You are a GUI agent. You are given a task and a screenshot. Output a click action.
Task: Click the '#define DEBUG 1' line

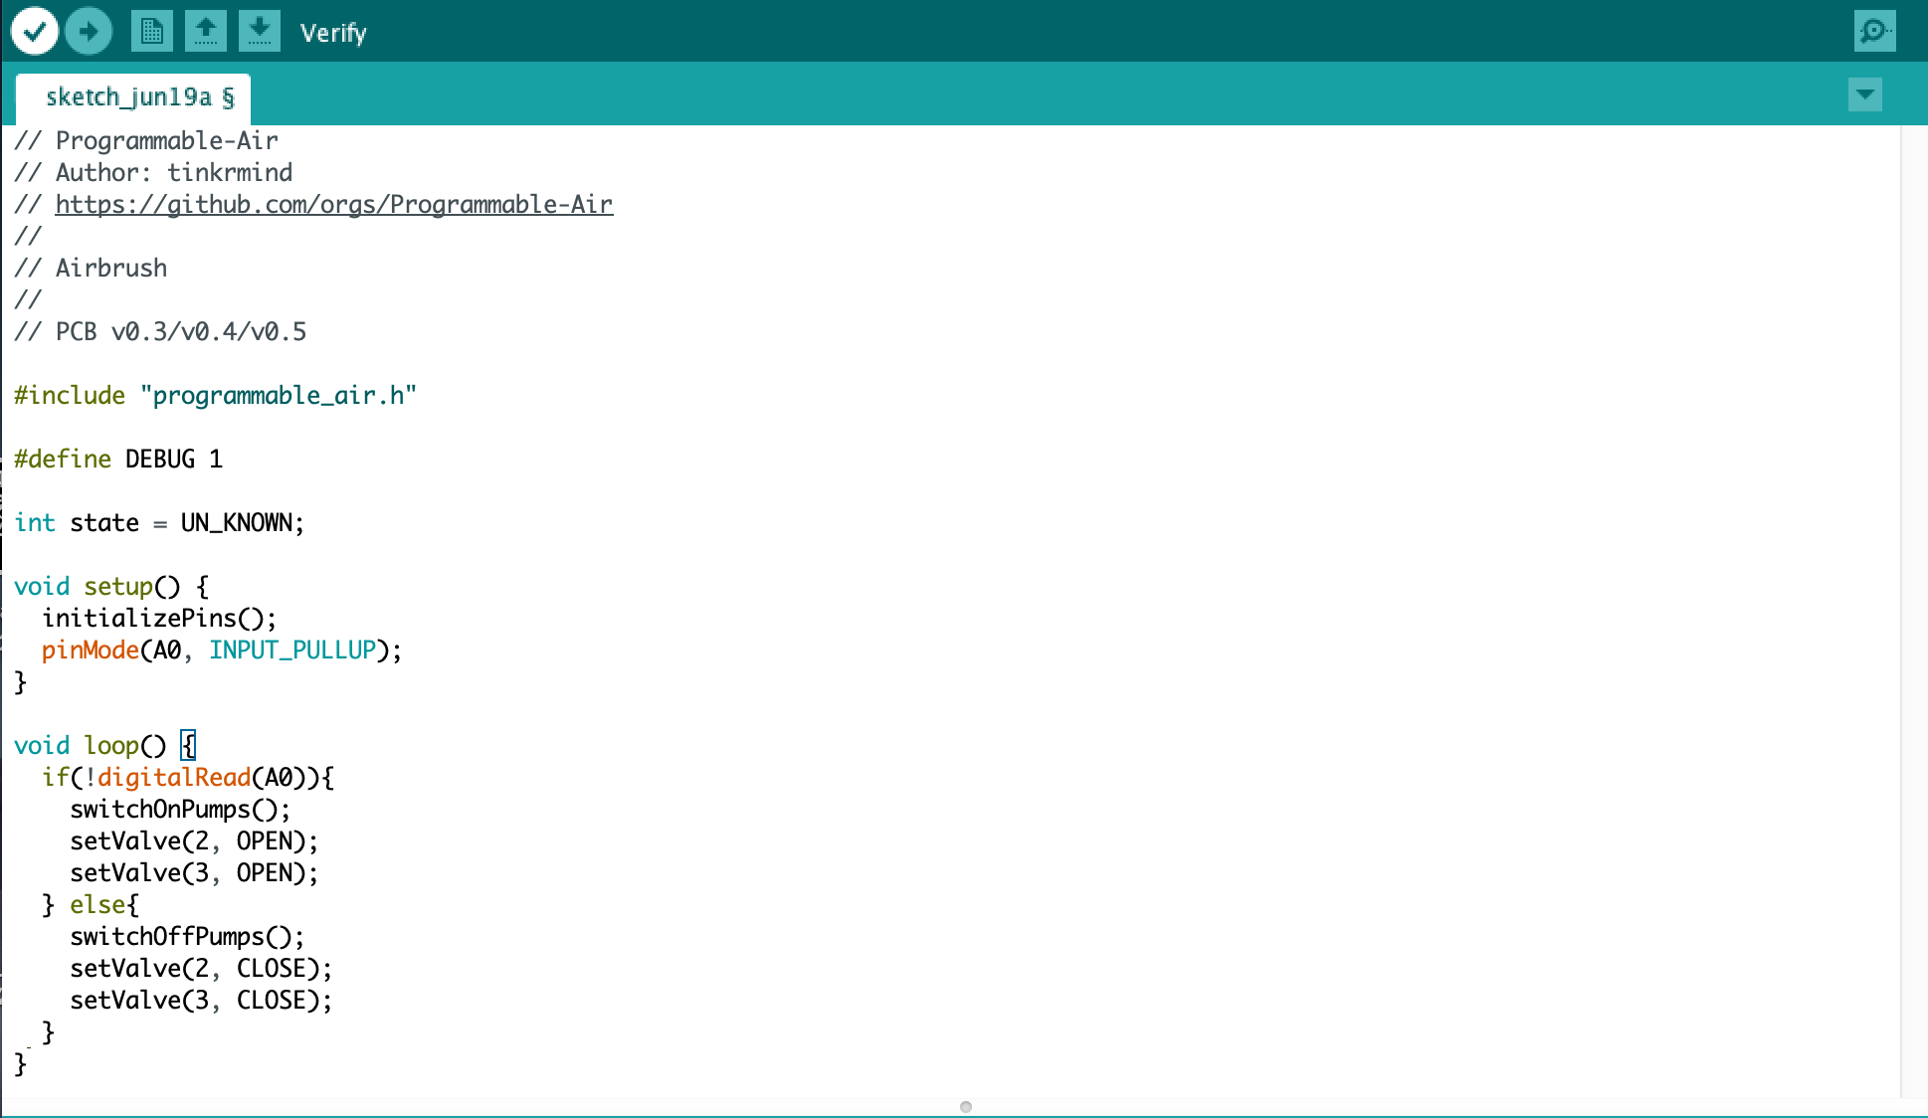pos(118,459)
